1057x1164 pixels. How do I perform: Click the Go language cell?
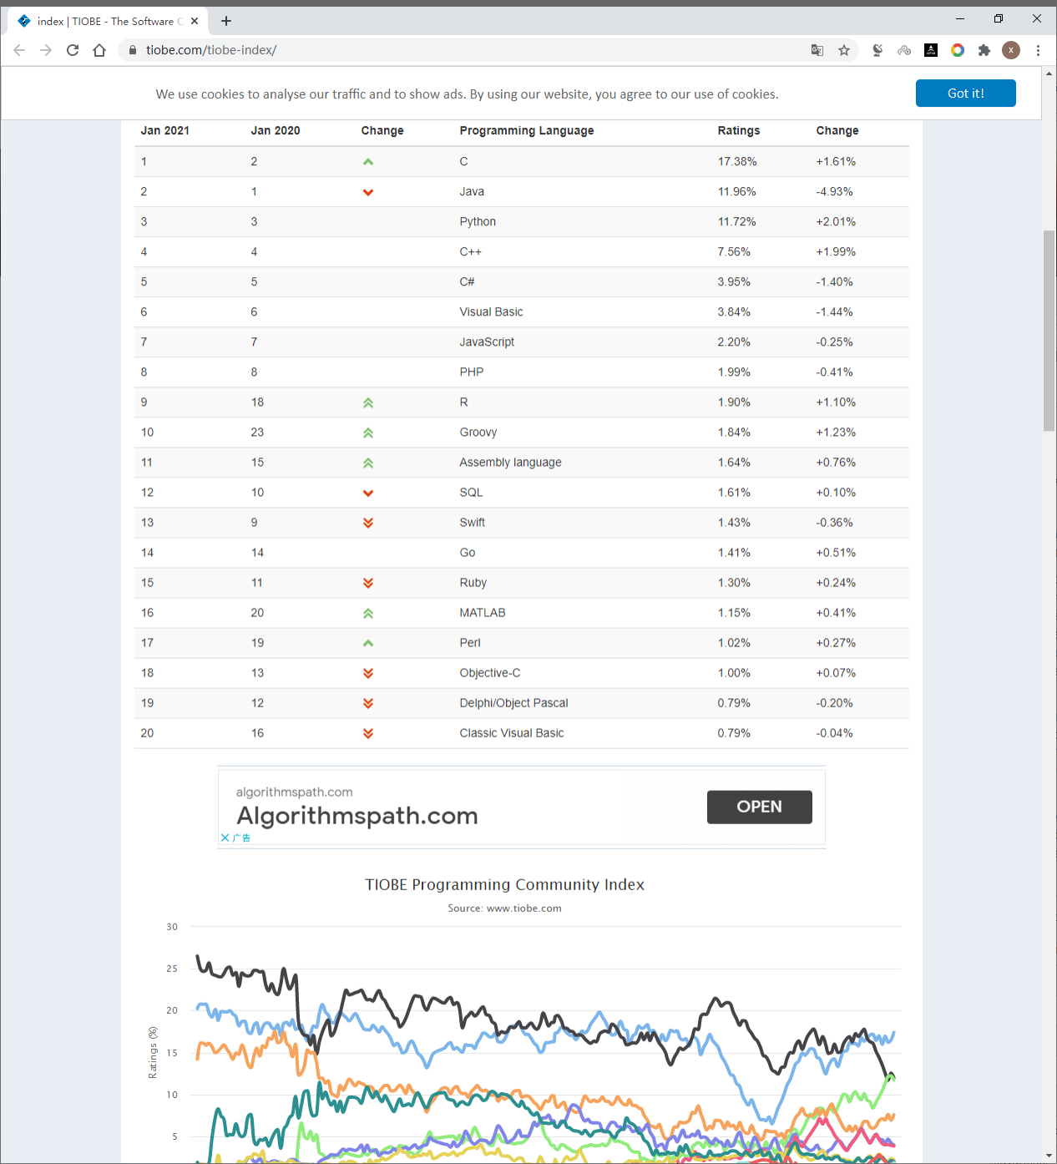point(468,553)
